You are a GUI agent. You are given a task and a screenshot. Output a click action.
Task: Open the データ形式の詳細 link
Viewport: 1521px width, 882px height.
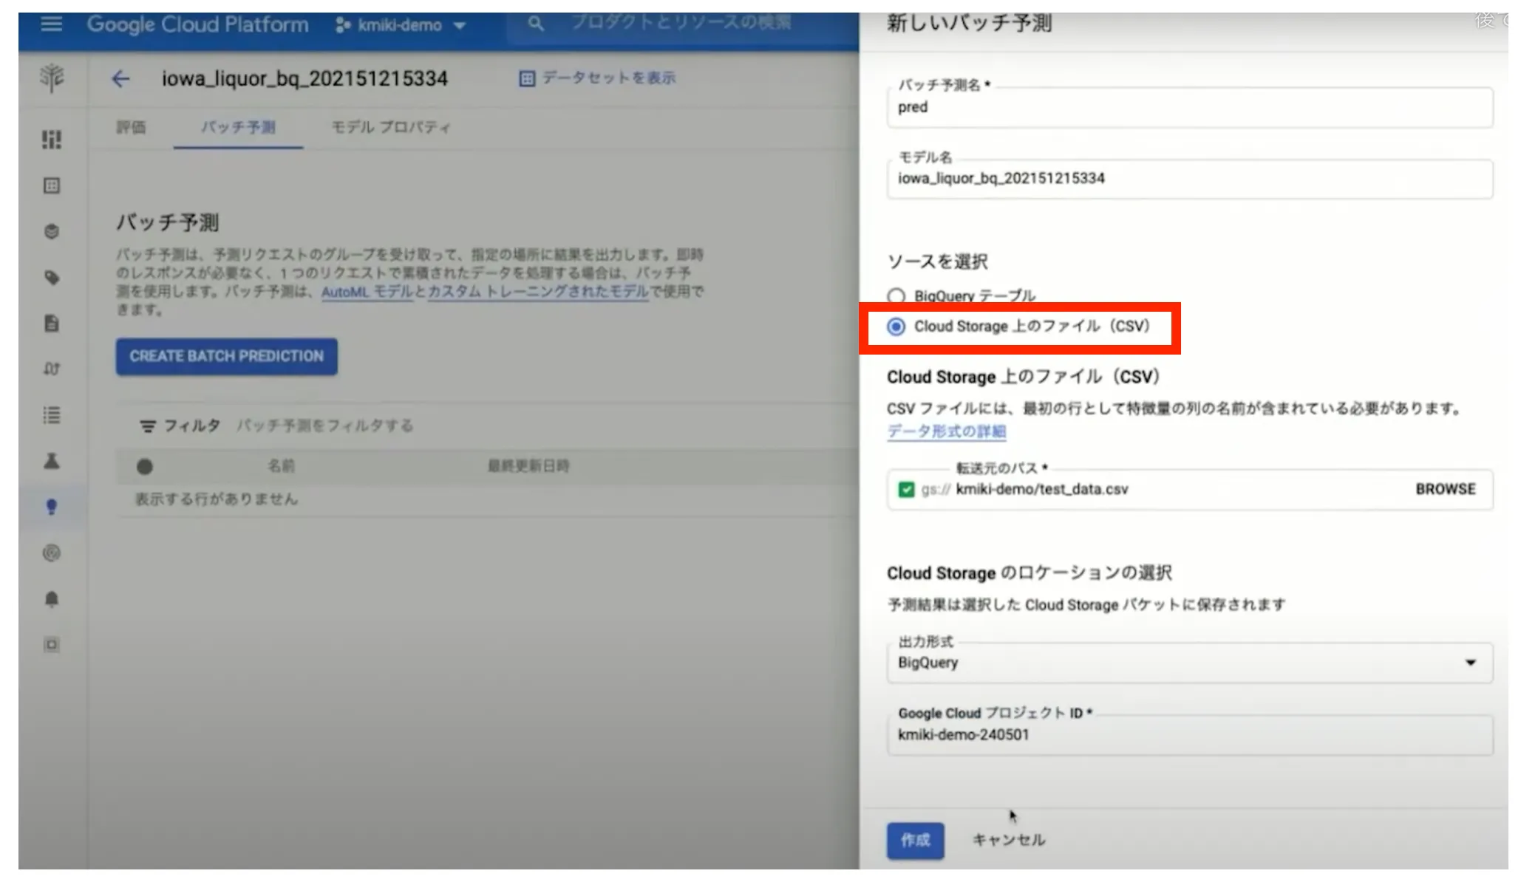pos(946,431)
